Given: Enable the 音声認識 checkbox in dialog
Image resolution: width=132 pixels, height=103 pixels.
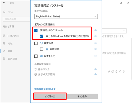Looking at the screenshot, I should [42, 49].
